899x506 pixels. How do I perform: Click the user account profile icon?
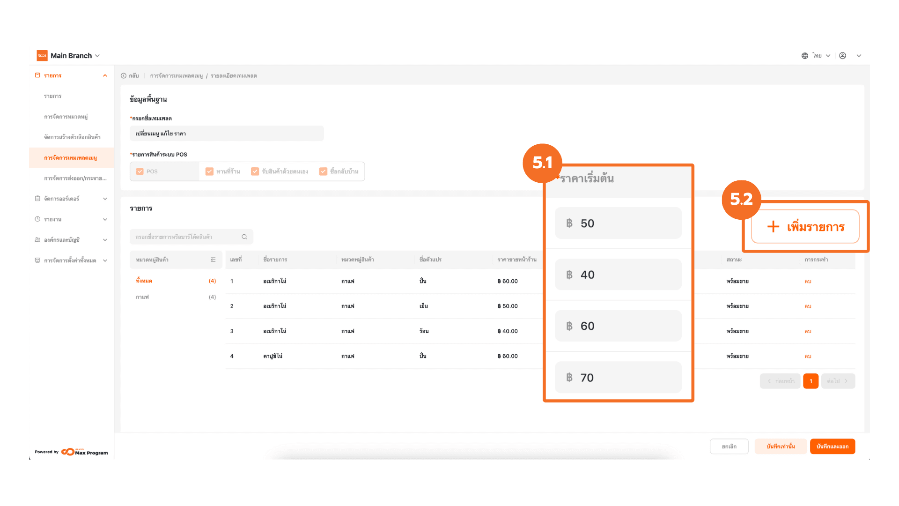[842, 56]
